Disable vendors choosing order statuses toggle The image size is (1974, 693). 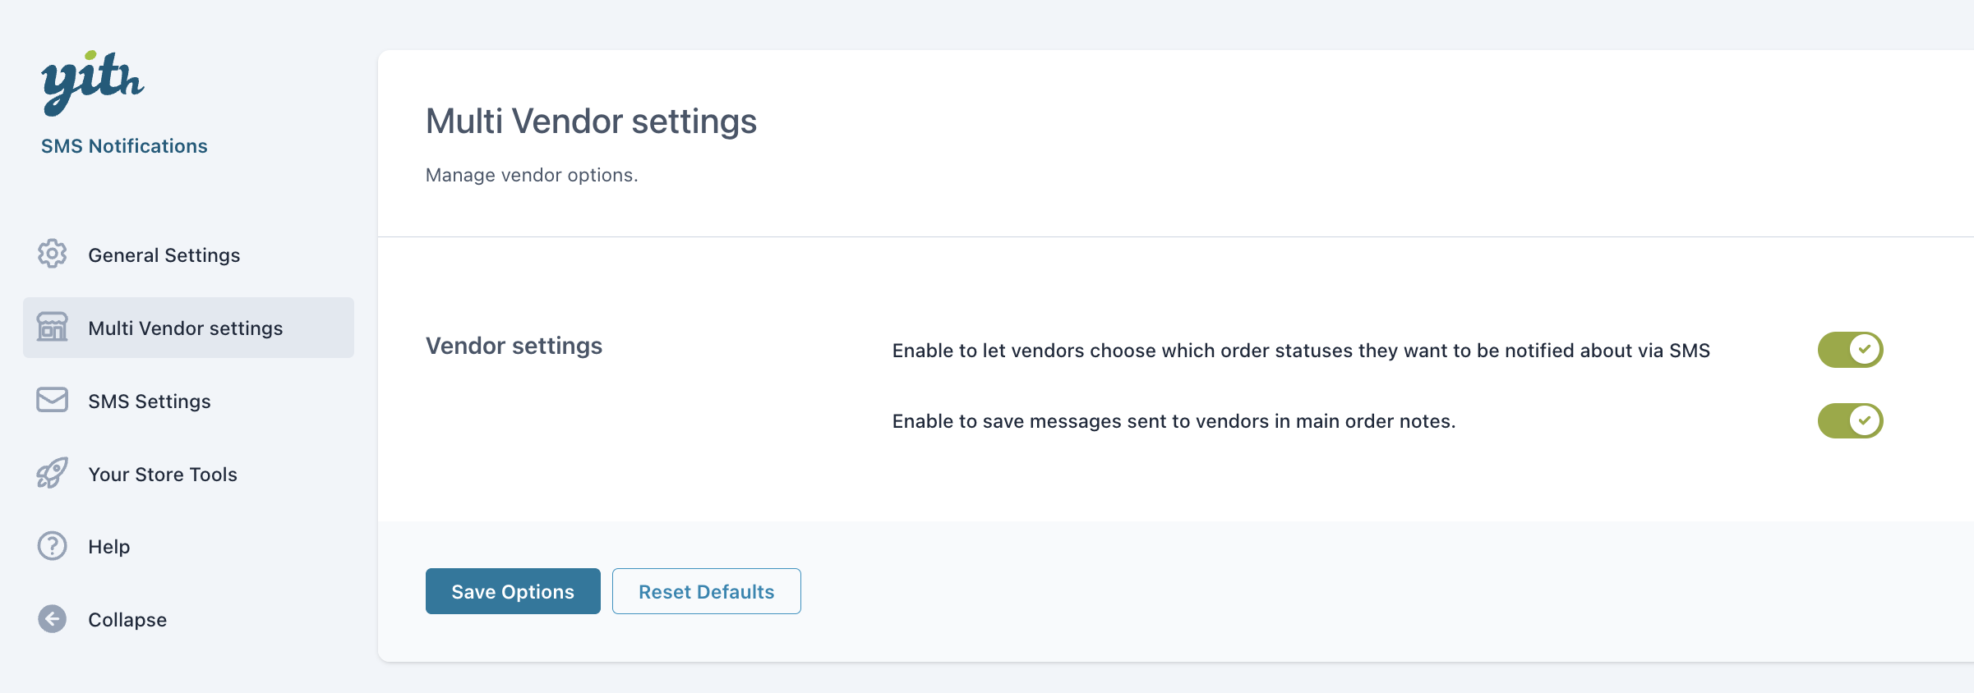point(1850,350)
